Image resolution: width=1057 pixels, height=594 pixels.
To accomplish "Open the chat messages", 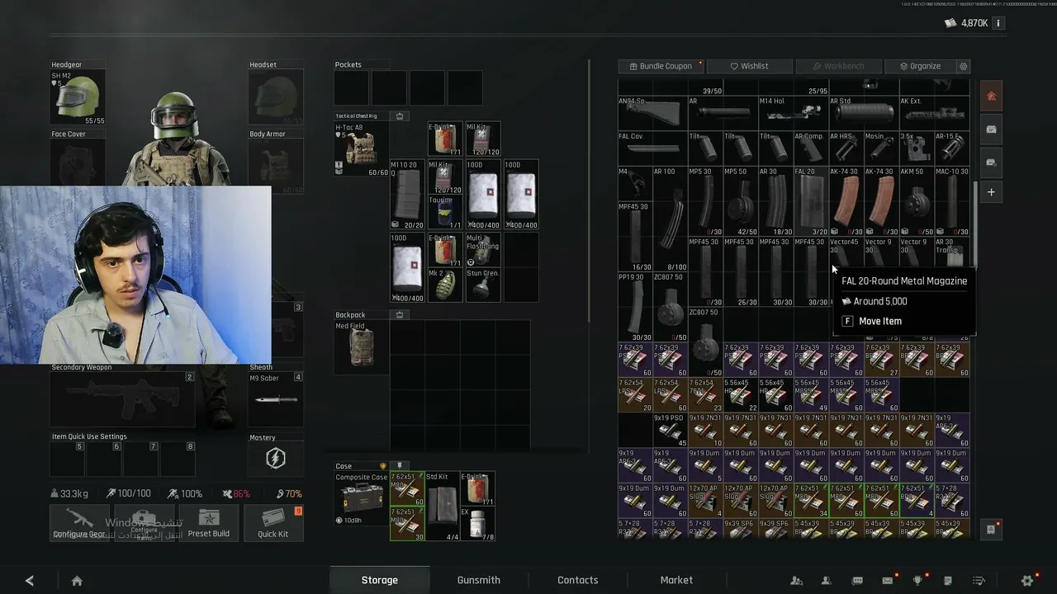I will point(857,581).
